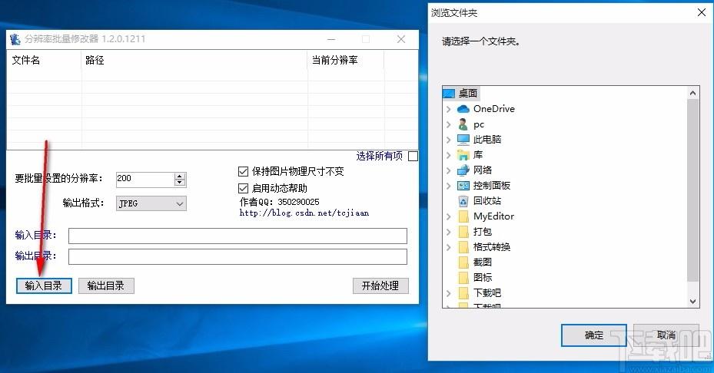The width and height of the screenshot is (714, 373).
Task: Click the 下载吧 folder icon
Action: point(463,293)
